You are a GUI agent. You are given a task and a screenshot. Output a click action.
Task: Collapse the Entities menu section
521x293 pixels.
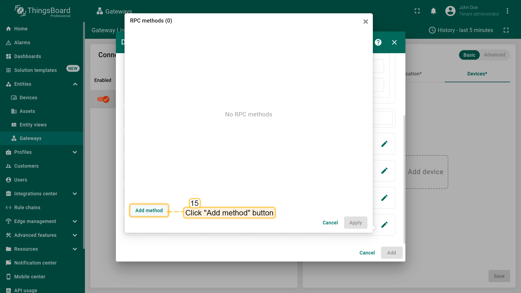(75, 84)
